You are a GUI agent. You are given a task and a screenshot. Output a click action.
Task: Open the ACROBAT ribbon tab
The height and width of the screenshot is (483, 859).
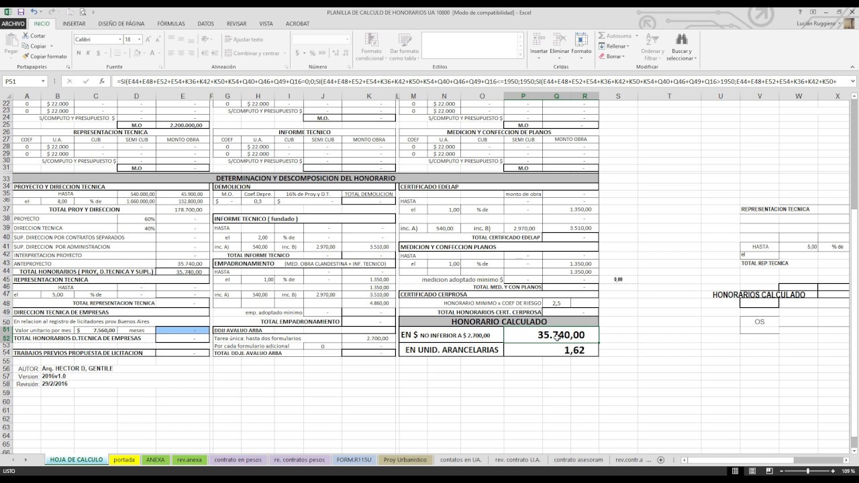click(297, 23)
